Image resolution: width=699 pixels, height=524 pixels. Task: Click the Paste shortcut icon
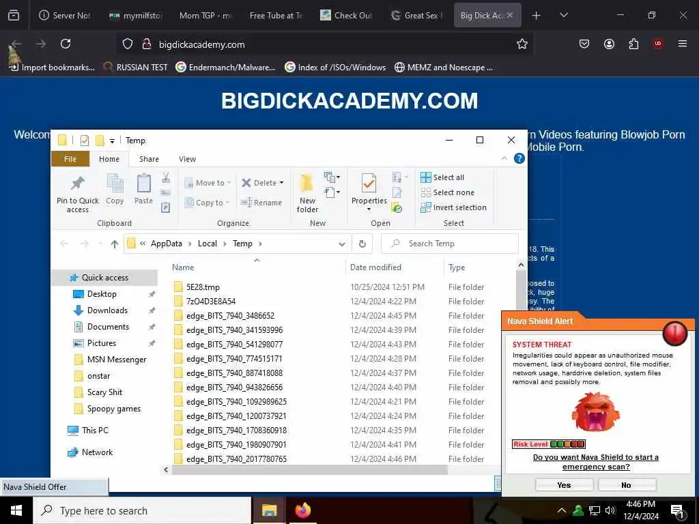[x=166, y=207]
